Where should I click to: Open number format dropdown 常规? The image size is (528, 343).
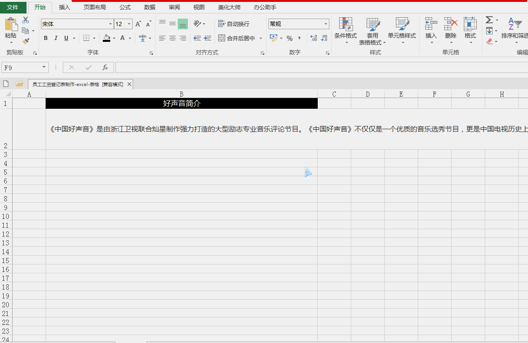326,24
